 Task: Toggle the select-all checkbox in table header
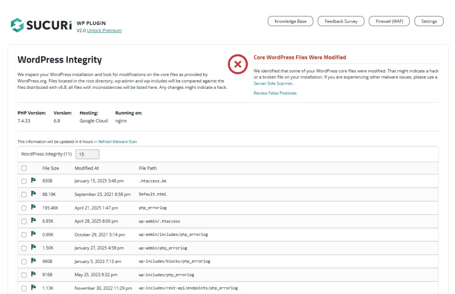pyautogui.click(x=24, y=168)
